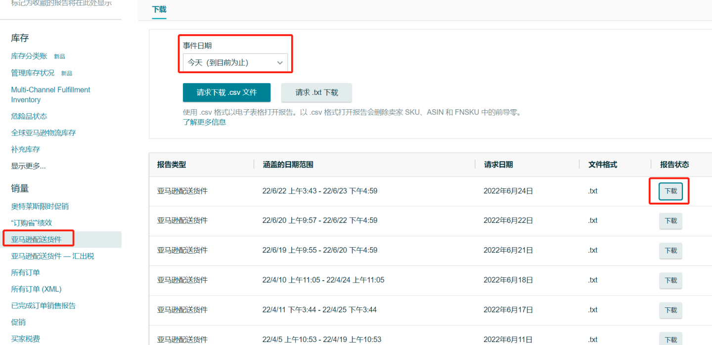
Task: Download the report requested on 2022年6月18日
Action: click(670, 280)
